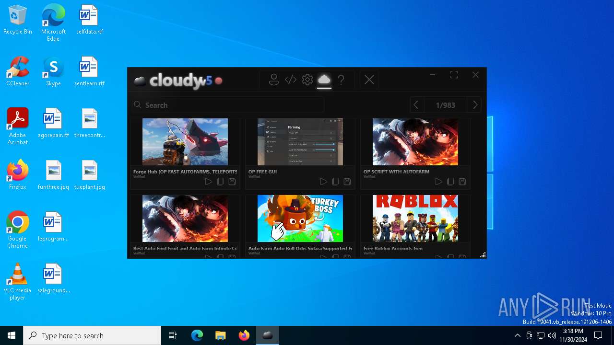Open volume control in system tray
Viewport: 614px width, 345px height.
pyautogui.click(x=552, y=335)
